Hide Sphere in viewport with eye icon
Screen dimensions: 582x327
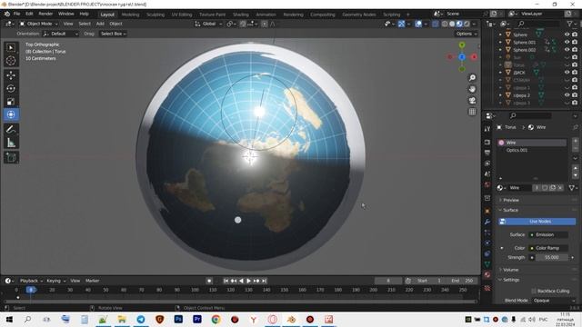point(567,35)
